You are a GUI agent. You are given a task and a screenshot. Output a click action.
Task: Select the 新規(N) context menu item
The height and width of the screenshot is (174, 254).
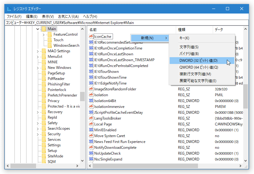click(x=150, y=38)
